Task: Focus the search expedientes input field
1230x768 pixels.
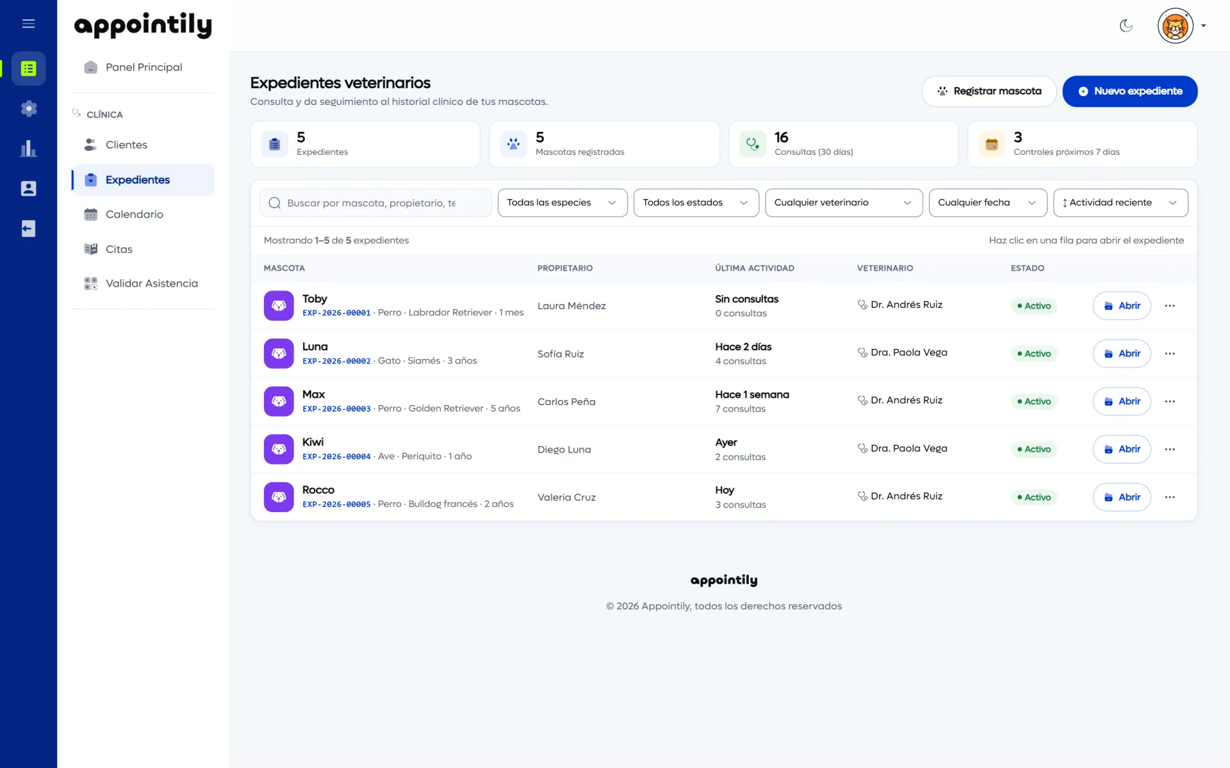Action: pyautogui.click(x=375, y=203)
